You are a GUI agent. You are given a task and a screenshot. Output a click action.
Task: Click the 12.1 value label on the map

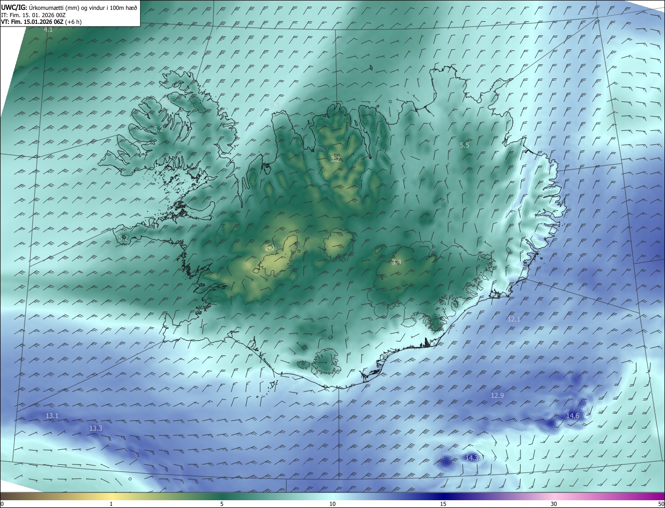[x=514, y=319]
